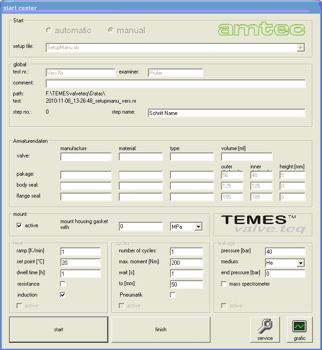The image size is (322, 350).
Task: Click the end pressure [bar] field
Action: pyautogui.click(x=285, y=273)
